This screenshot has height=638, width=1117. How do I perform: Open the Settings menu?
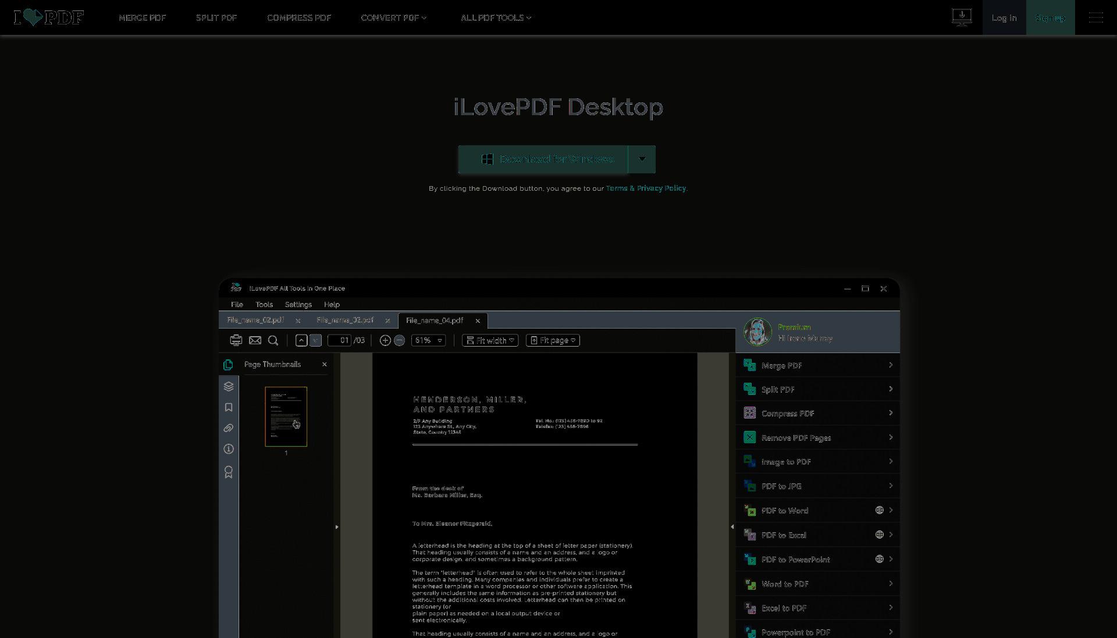point(298,305)
